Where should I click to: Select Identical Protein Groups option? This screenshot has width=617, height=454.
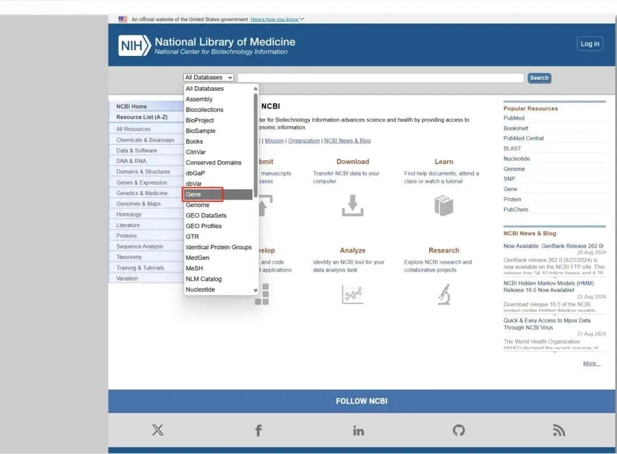pyautogui.click(x=218, y=247)
